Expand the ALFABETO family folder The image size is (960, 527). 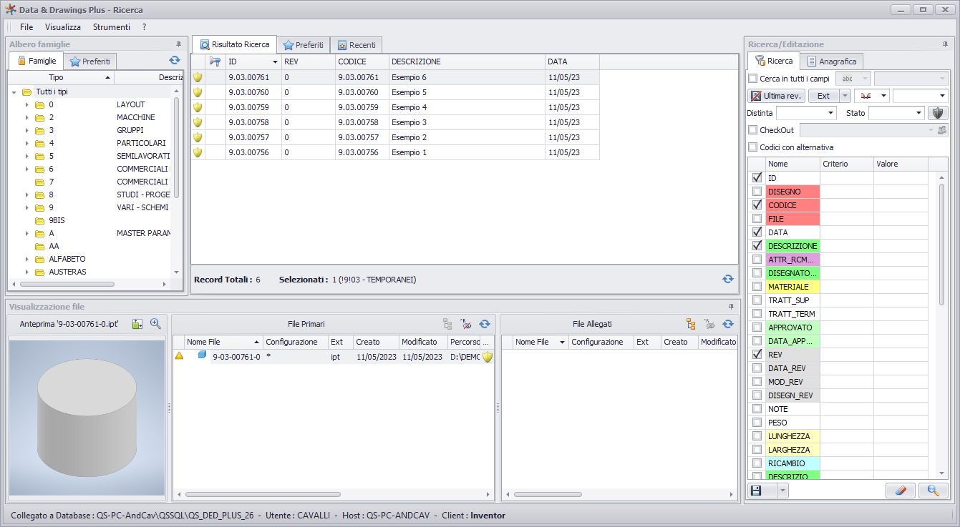(x=26, y=259)
